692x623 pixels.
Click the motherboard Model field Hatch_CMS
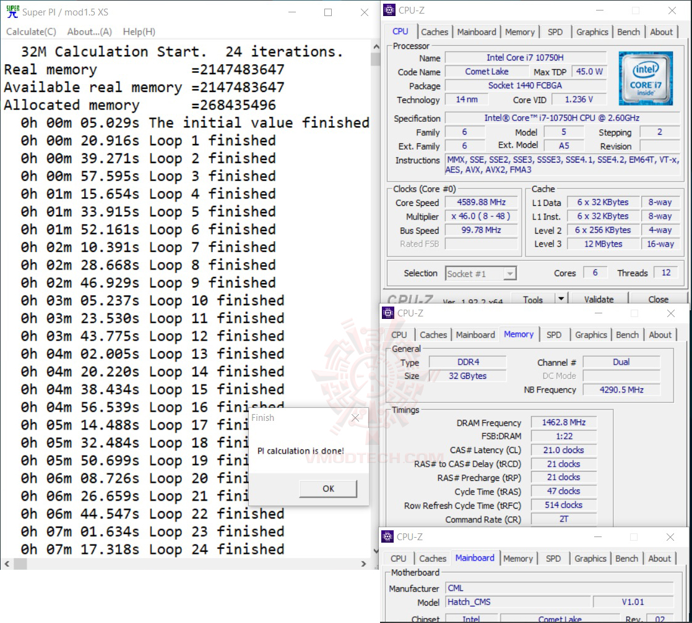tap(517, 602)
